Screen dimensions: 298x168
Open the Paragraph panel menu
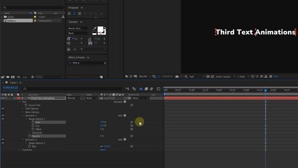82,7
